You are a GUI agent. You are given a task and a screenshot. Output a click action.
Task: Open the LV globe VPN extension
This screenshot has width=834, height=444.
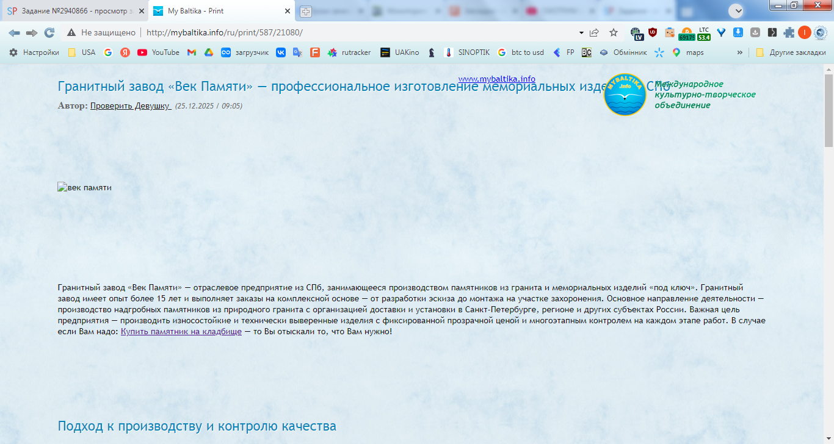(637, 33)
